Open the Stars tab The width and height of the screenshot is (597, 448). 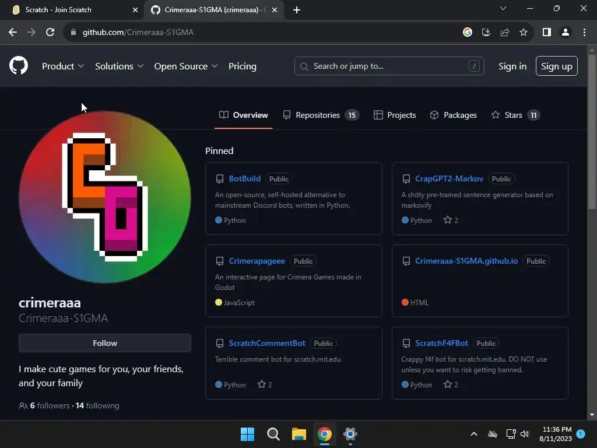[515, 115]
